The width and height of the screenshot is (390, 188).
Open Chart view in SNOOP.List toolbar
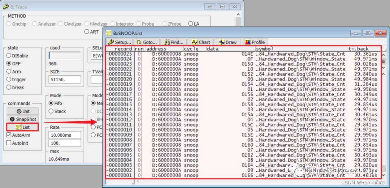[x=201, y=42]
